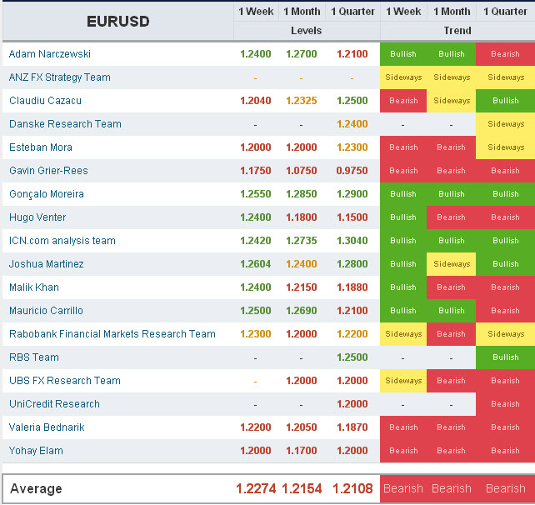Open the Yohay Elam link

tap(36, 450)
